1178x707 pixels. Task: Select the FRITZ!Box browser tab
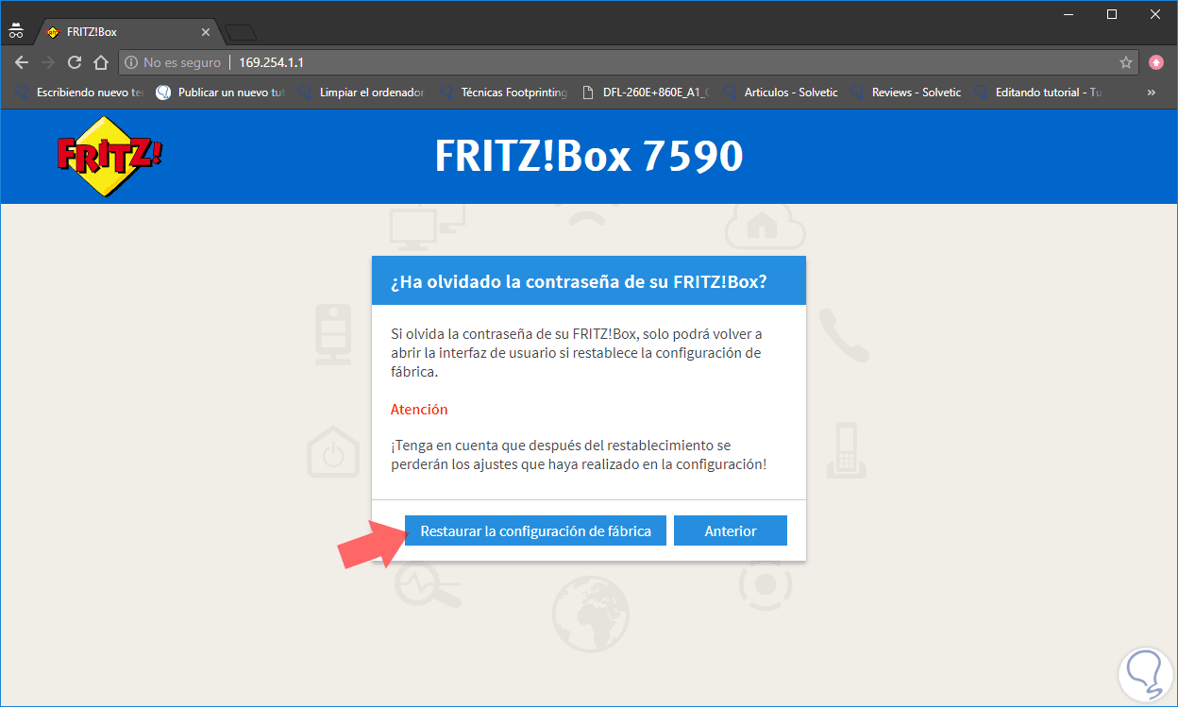coord(128,32)
